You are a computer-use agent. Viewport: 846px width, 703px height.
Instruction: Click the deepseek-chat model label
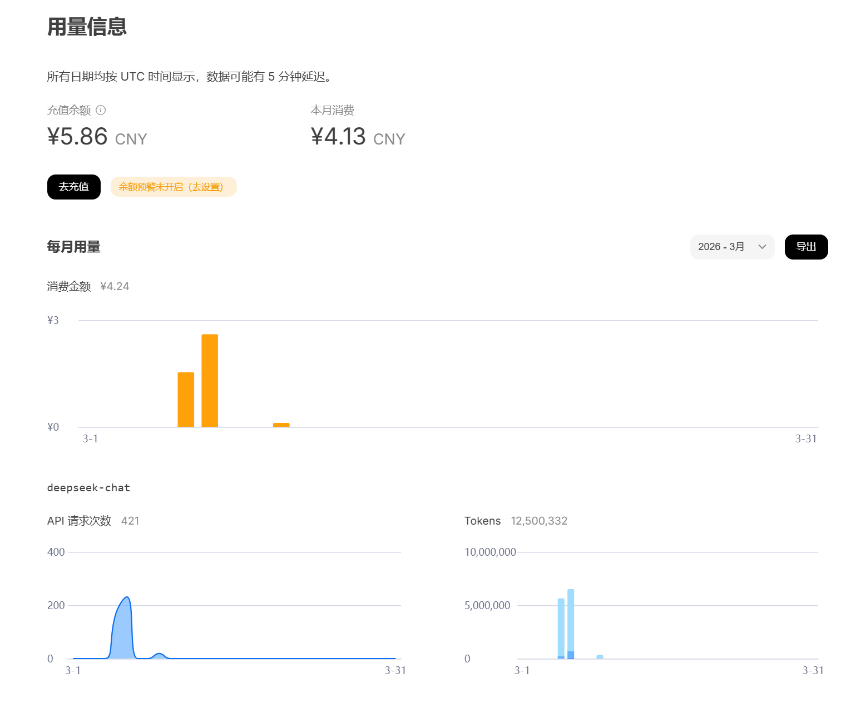88,488
